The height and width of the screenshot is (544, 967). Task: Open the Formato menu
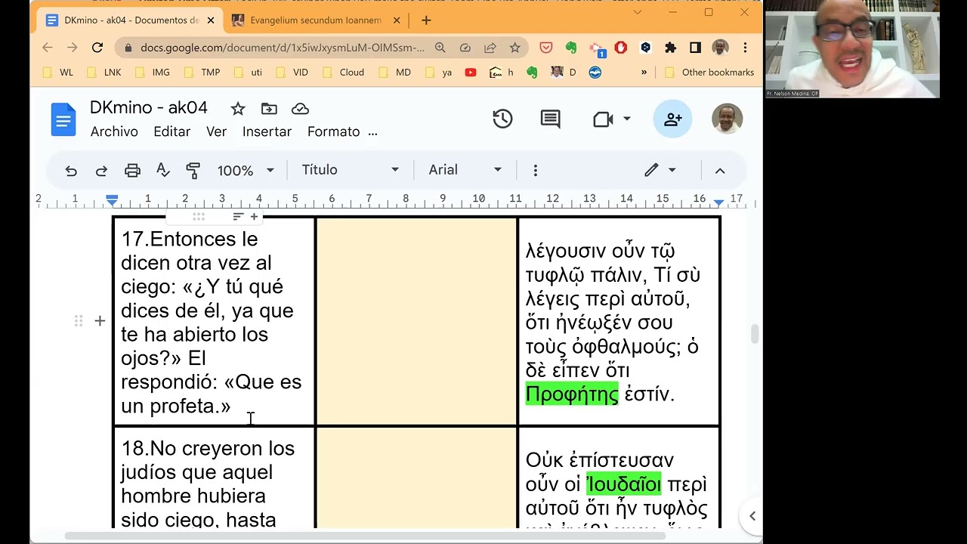tap(333, 131)
